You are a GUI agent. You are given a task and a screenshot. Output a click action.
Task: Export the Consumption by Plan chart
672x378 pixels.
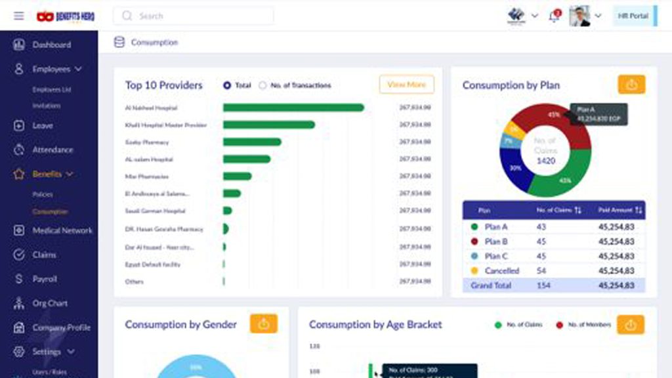(631, 85)
